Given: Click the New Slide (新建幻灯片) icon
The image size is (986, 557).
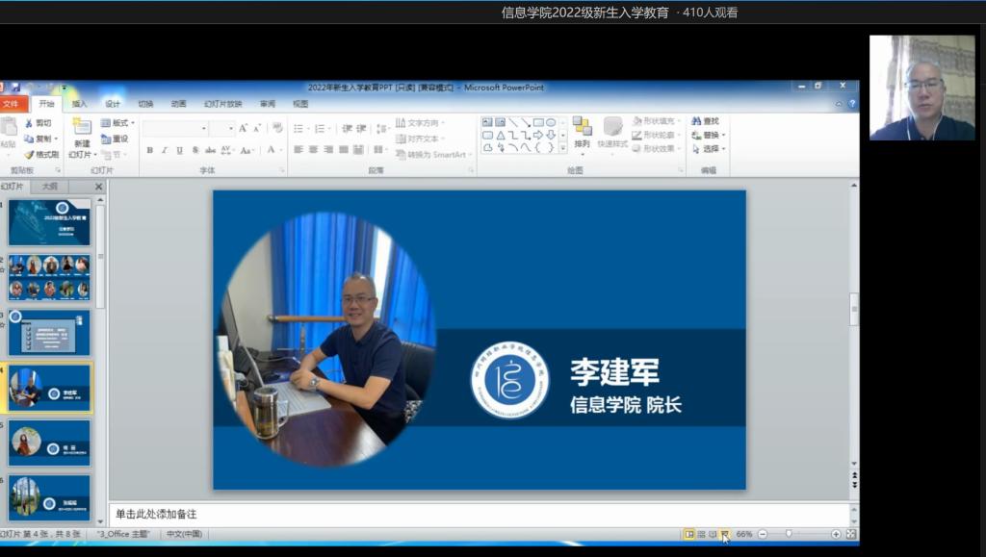Looking at the screenshot, I should point(82,128).
